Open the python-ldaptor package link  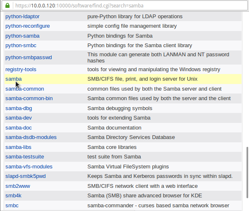coord(22,17)
